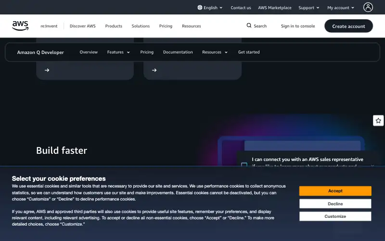Go to the Overview tab
This screenshot has height=241, width=385.
(89, 52)
